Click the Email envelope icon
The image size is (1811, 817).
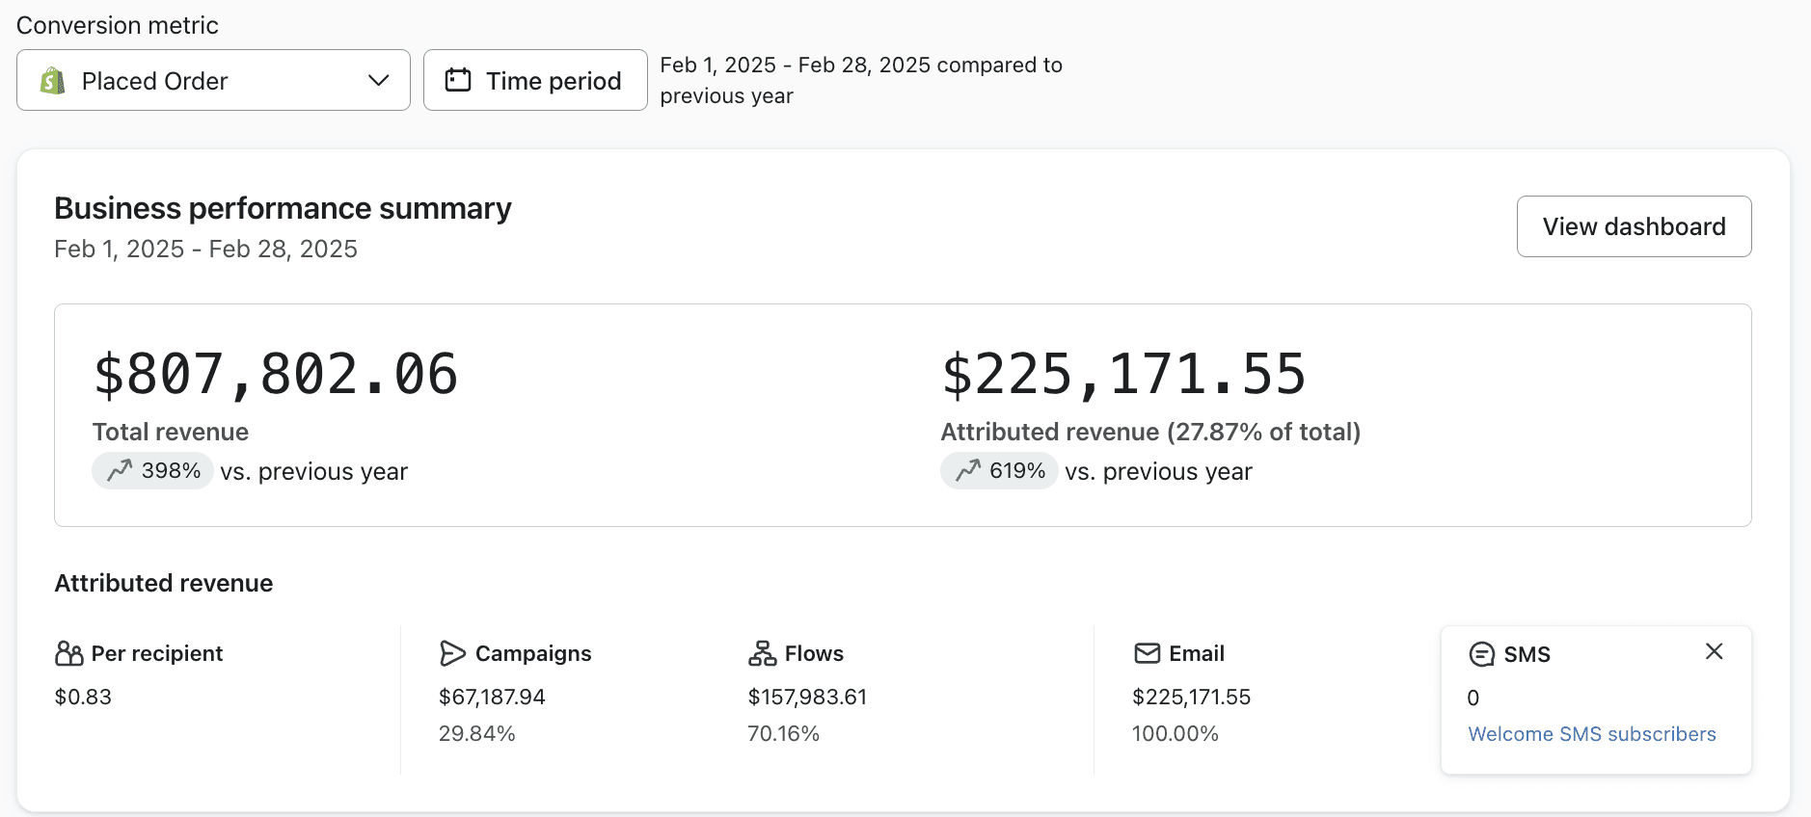click(x=1147, y=653)
